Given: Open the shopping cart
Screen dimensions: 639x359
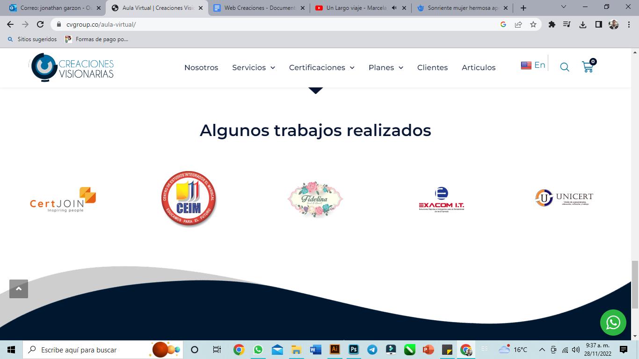Looking at the screenshot, I should tap(588, 66).
